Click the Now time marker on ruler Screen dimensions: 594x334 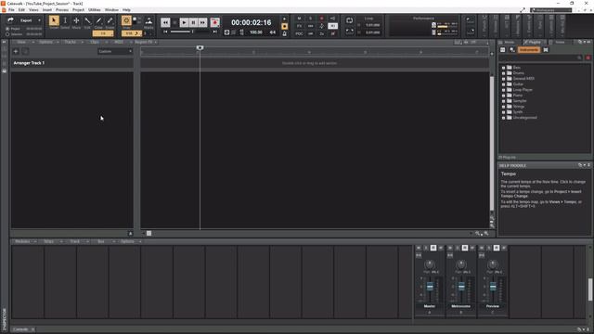[x=200, y=47]
